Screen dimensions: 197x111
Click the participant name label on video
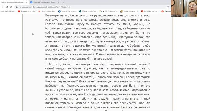176,16
